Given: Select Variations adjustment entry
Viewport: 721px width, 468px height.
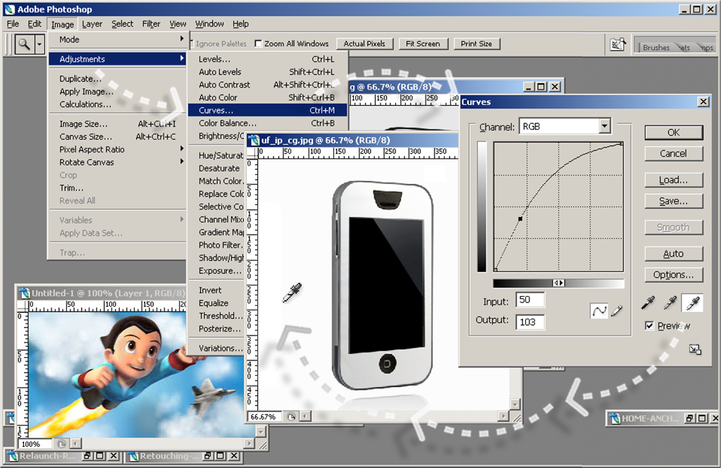Looking at the screenshot, I should pos(217,348).
